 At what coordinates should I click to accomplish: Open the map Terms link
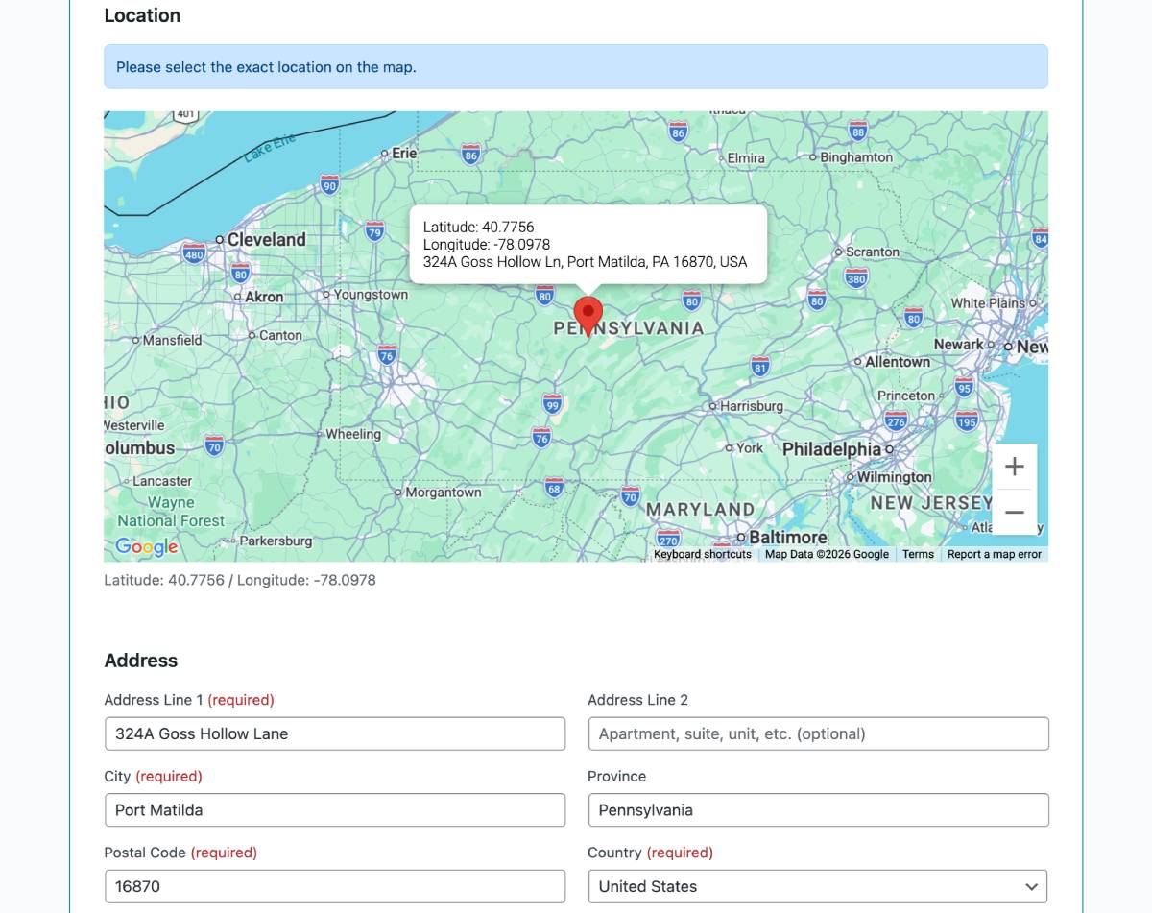pyautogui.click(x=918, y=554)
